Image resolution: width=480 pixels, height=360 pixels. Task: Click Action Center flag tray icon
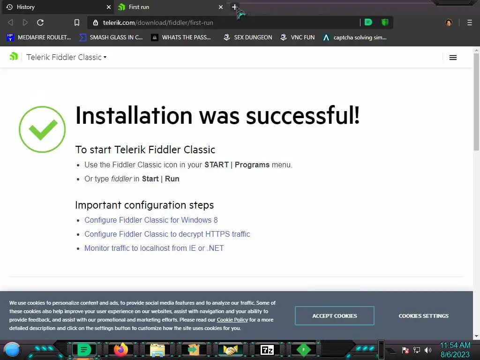405,350
